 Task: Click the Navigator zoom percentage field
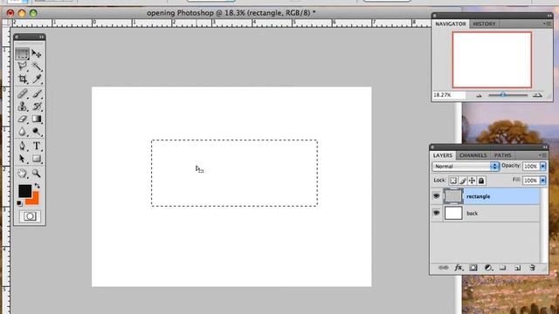tap(449, 95)
